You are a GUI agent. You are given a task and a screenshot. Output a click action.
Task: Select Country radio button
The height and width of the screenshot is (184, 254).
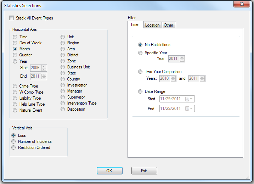point(63,79)
